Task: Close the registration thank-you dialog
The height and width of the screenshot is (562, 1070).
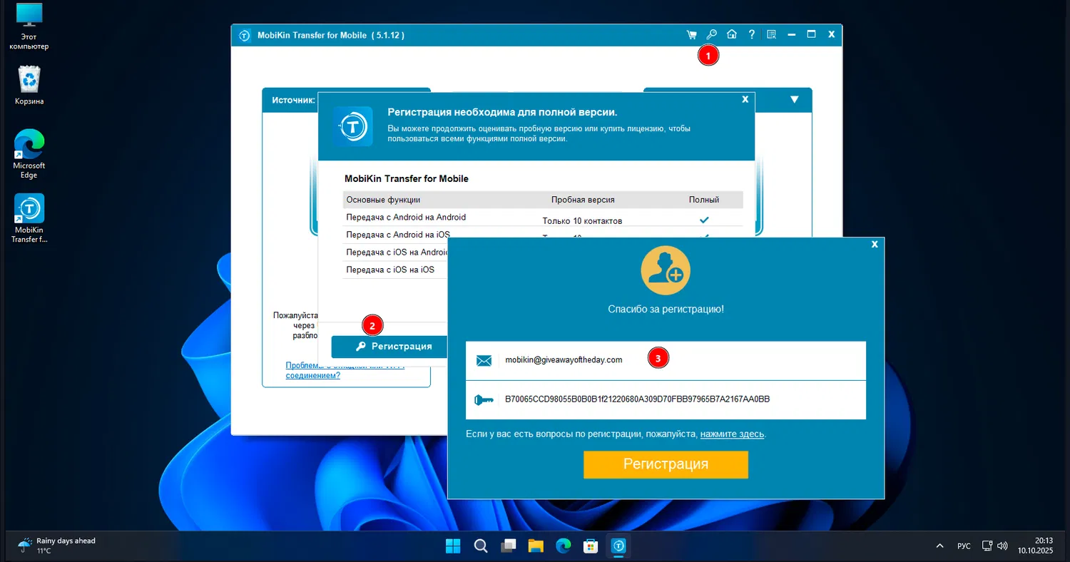Action: [875, 244]
